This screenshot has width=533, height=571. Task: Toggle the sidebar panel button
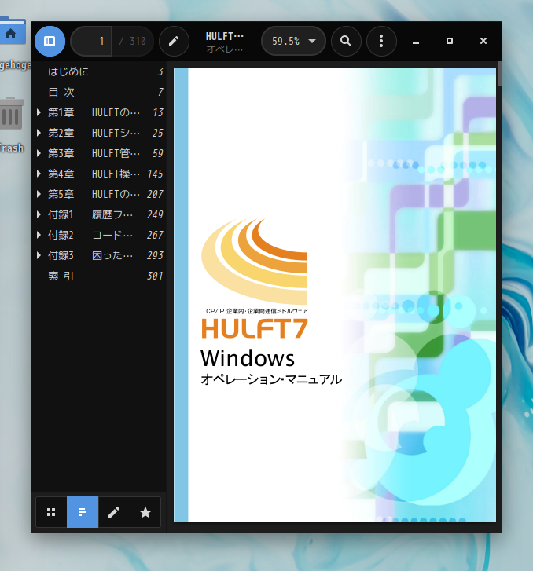(x=50, y=41)
